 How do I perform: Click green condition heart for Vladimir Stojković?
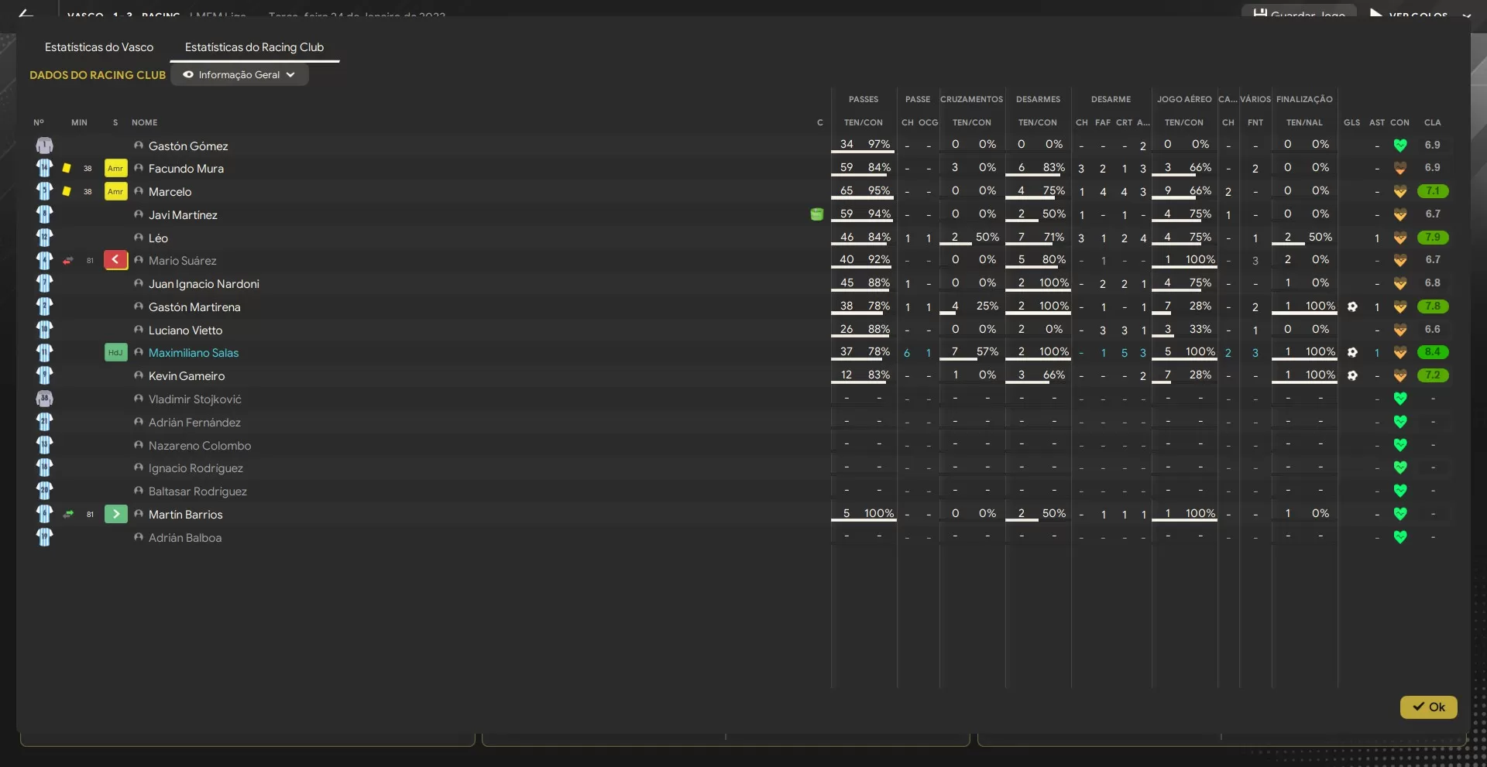click(1399, 399)
